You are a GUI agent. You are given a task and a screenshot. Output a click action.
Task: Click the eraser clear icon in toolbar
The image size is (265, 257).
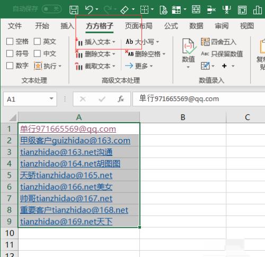(125, 10)
